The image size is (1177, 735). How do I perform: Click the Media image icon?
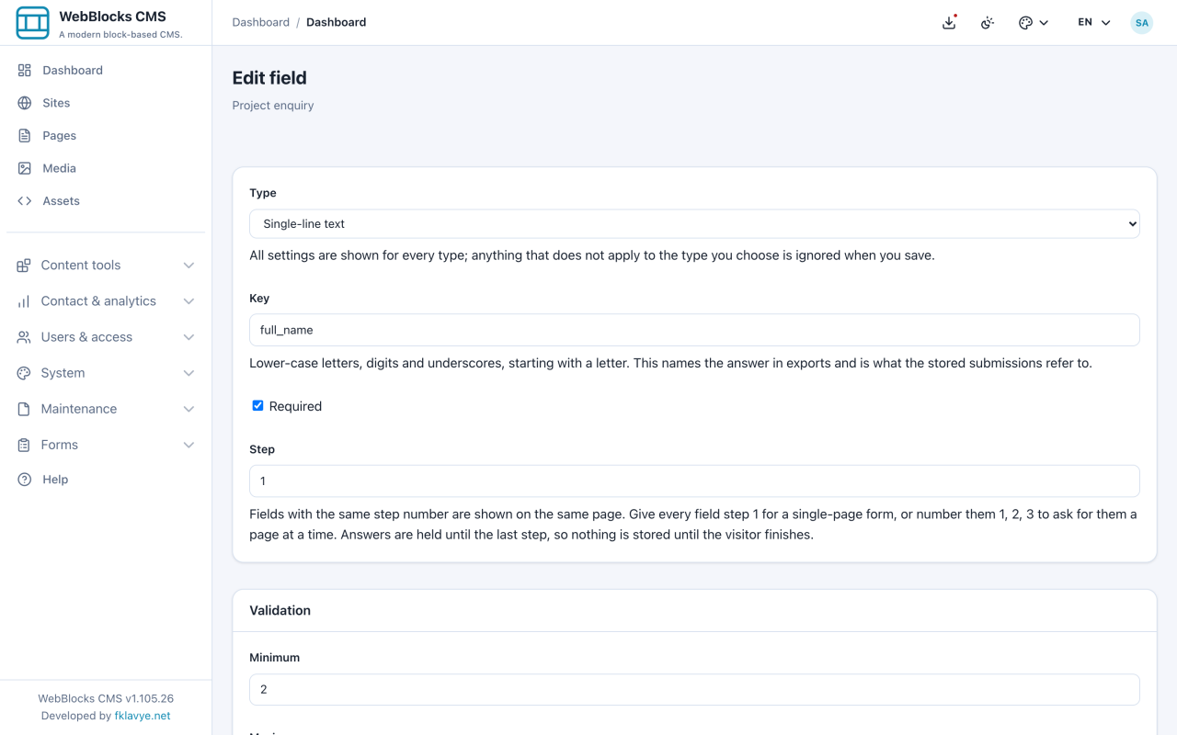[25, 168]
